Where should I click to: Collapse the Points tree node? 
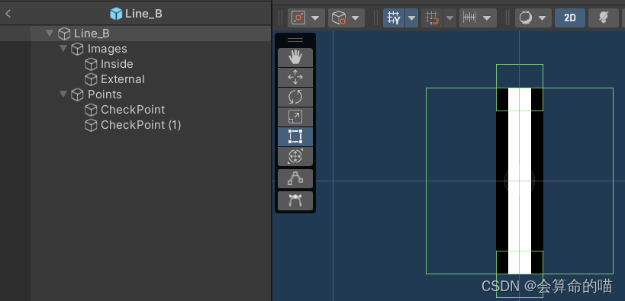(x=63, y=94)
